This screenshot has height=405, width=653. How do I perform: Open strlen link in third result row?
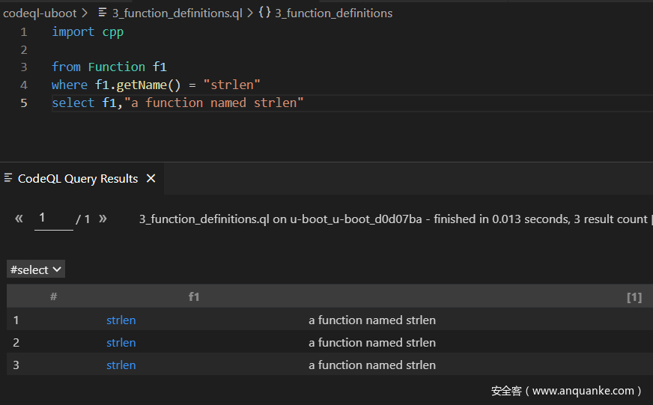click(x=121, y=365)
